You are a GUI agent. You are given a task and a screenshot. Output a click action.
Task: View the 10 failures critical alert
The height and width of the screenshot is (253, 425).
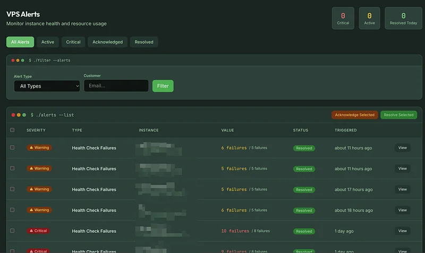(403, 231)
